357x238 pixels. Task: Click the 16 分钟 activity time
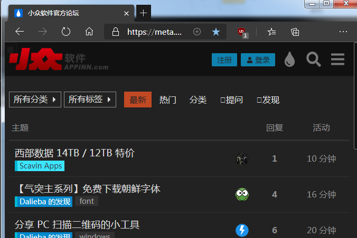point(321,194)
